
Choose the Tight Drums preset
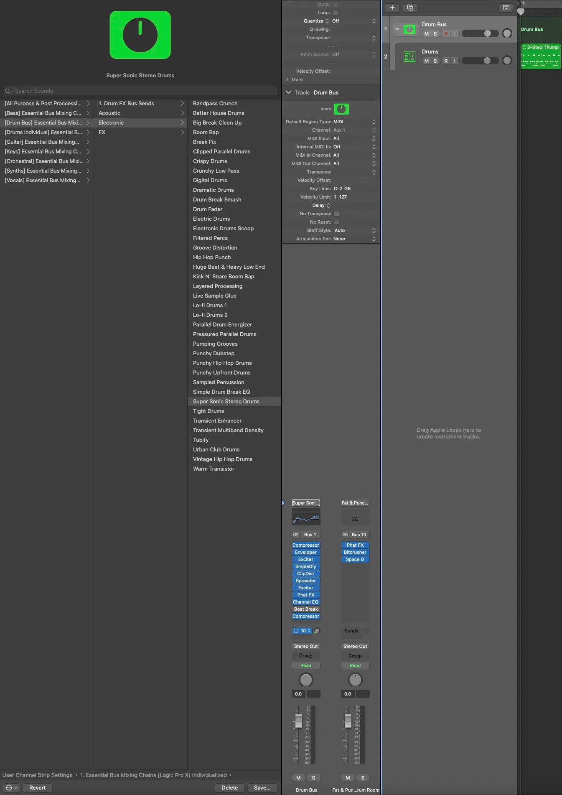coord(209,411)
